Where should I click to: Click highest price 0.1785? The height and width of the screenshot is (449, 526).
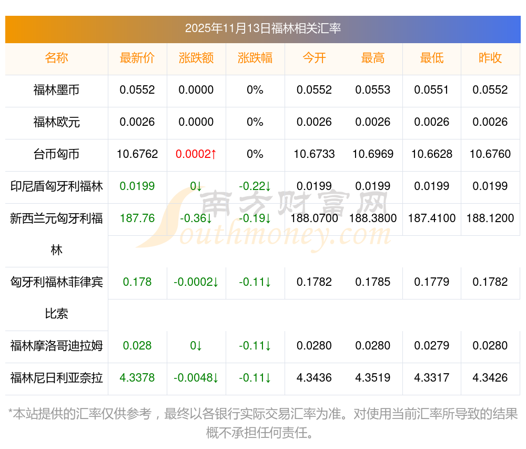coord(373,282)
